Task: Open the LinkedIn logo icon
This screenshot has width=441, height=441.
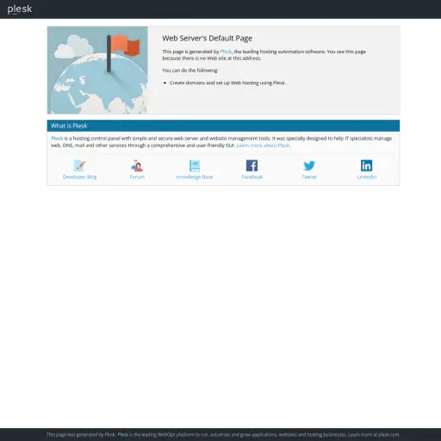Action: (x=367, y=165)
